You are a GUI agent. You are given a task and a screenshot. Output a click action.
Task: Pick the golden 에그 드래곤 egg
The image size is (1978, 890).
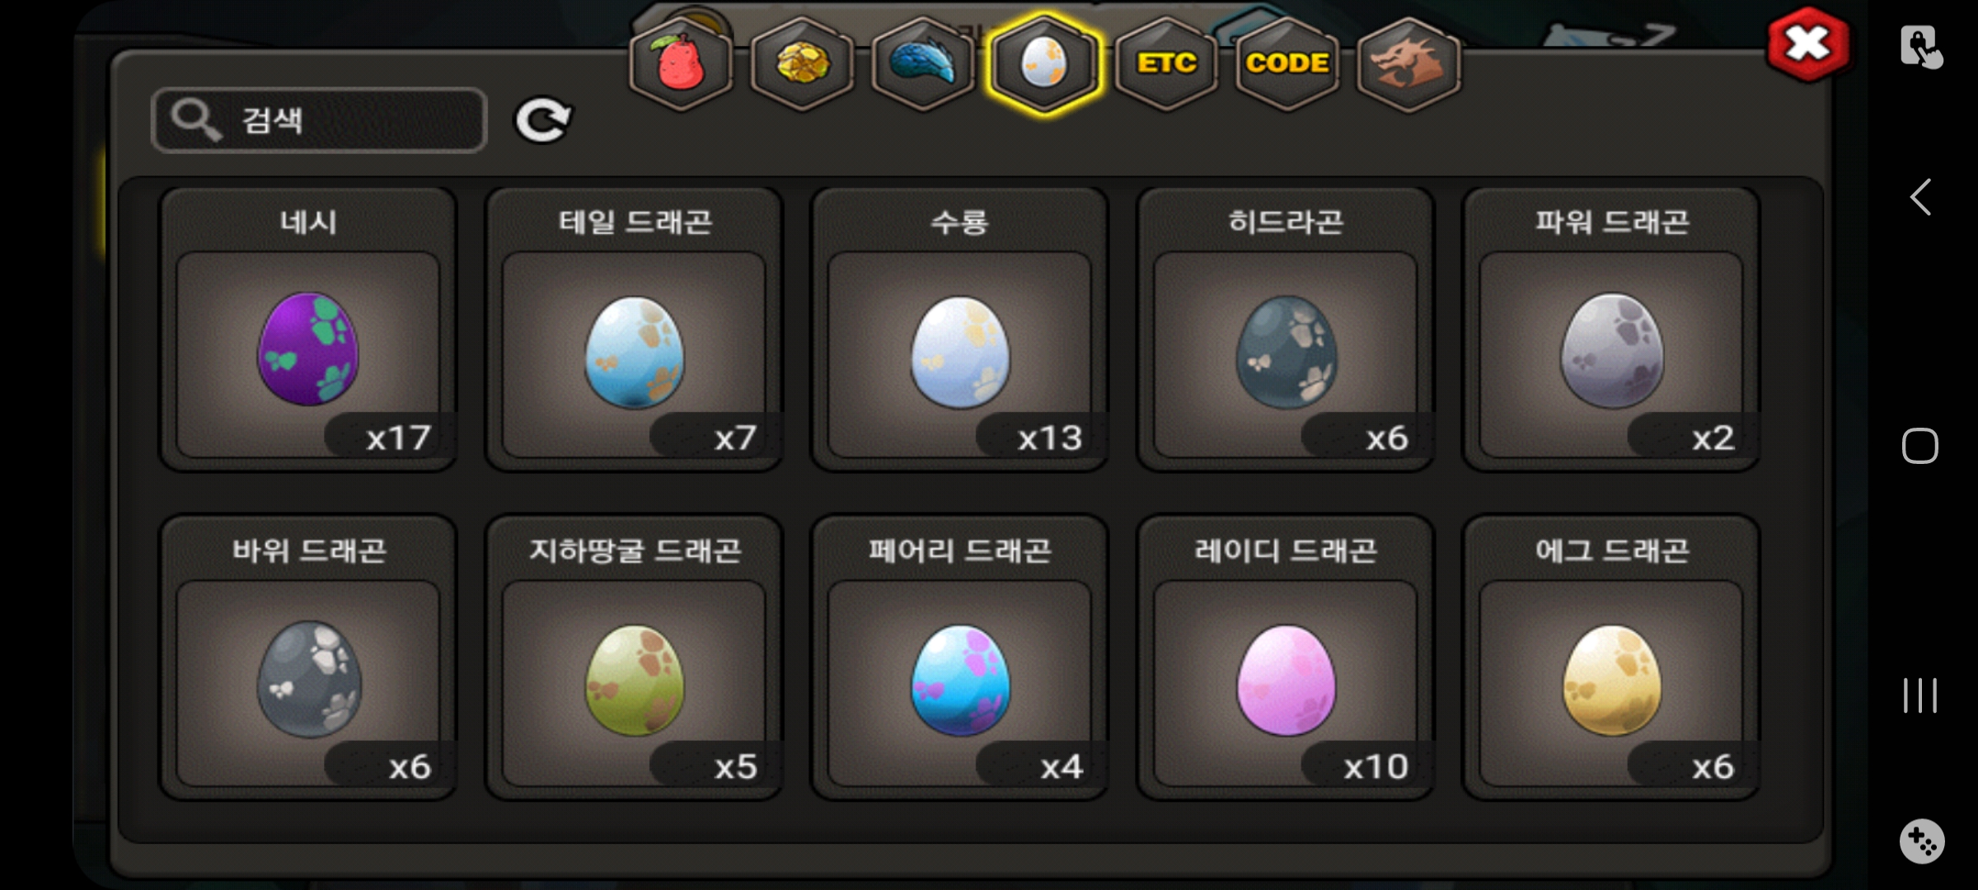pos(1612,658)
